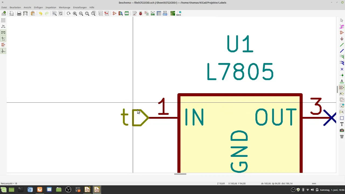Annotate schematic symbols
Screen dimensions: 345x194
click(134, 13)
